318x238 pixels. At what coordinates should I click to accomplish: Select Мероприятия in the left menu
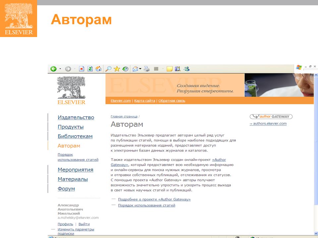[x=76, y=170]
